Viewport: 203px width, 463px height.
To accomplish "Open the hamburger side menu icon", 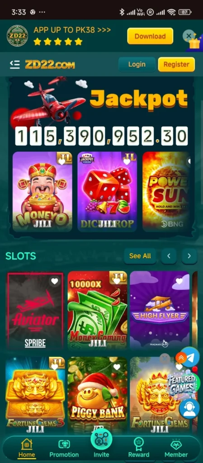I will pyautogui.click(x=15, y=64).
